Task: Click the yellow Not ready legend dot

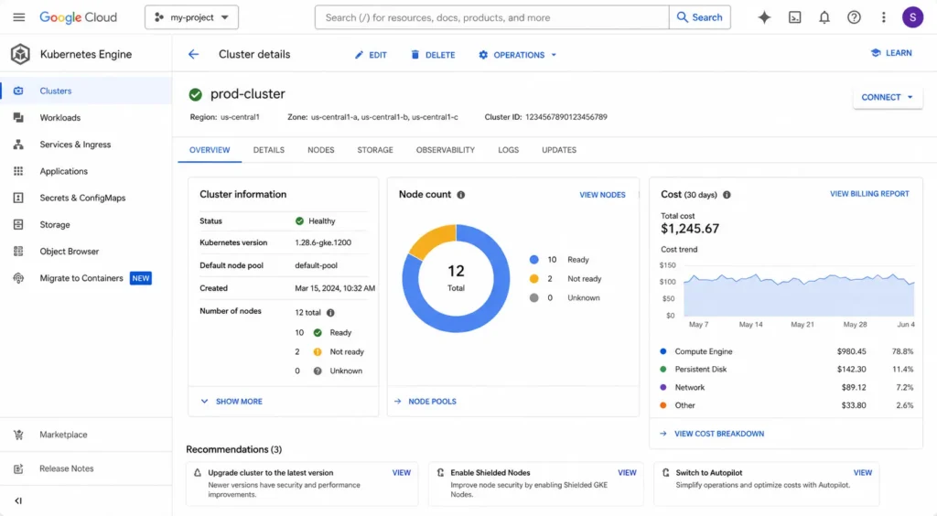Action: click(533, 279)
